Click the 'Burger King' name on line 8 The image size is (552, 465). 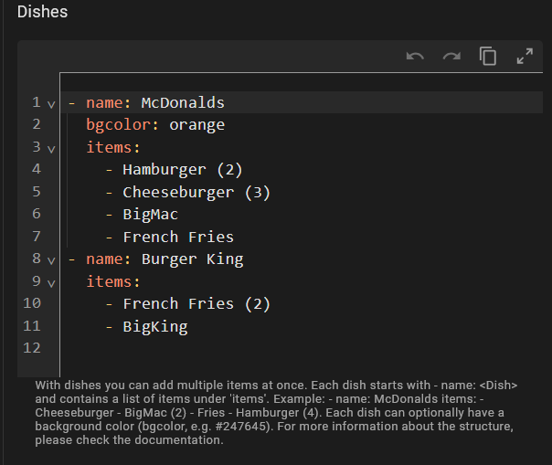[x=192, y=259]
